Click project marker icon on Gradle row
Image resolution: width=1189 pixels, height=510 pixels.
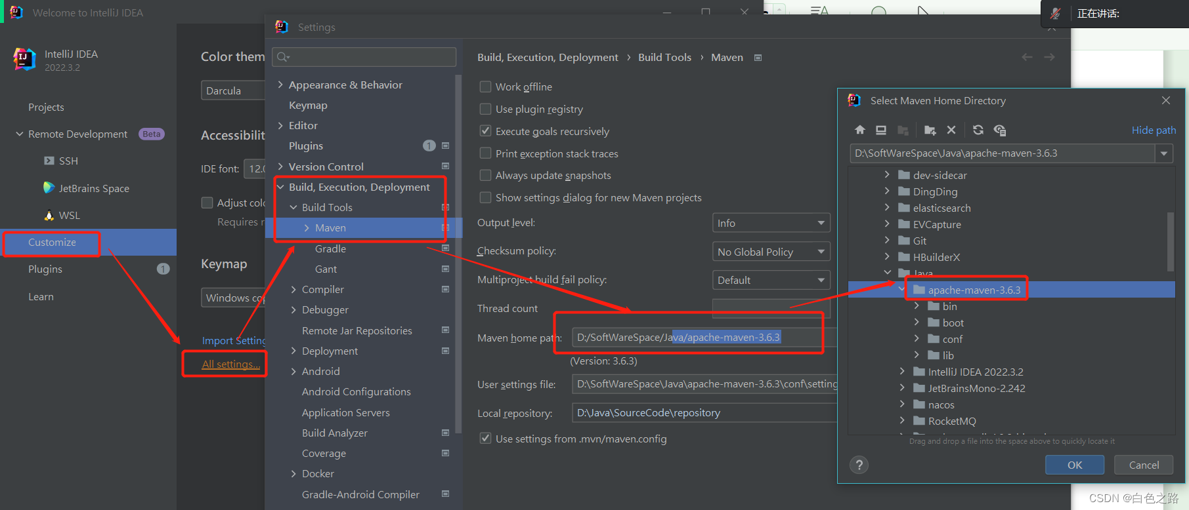445,248
